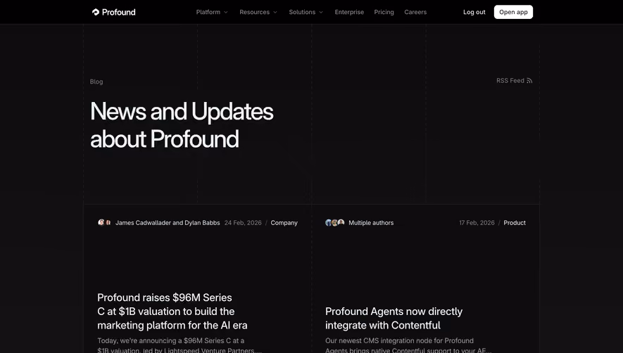Click the 24 Feb, 2026 date
This screenshot has width=623, height=353.
pyautogui.click(x=243, y=223)
